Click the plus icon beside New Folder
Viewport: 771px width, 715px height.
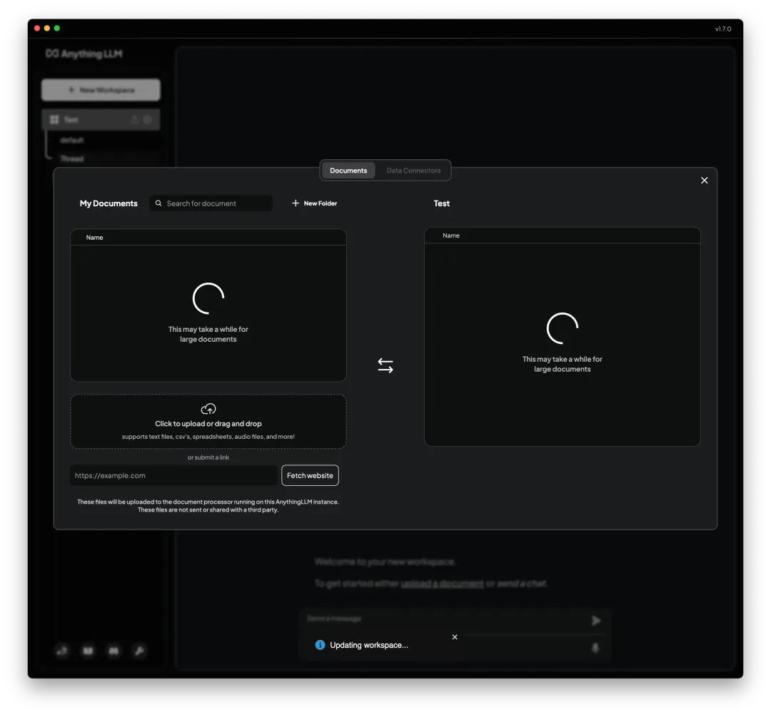coord(296,203)
